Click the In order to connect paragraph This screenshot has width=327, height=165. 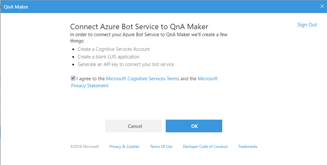click(x=148, y=35)
